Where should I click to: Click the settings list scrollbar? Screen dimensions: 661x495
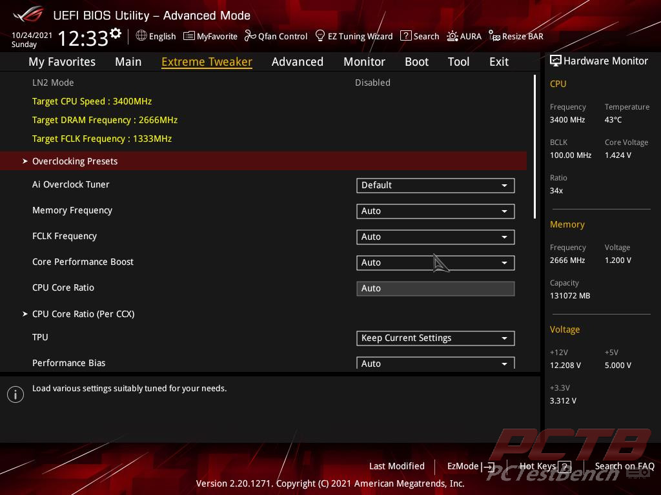[534, 146]
